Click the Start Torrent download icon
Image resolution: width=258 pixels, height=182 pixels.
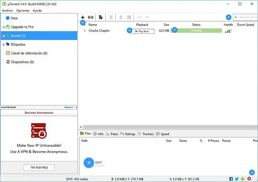tap(121, 17)
